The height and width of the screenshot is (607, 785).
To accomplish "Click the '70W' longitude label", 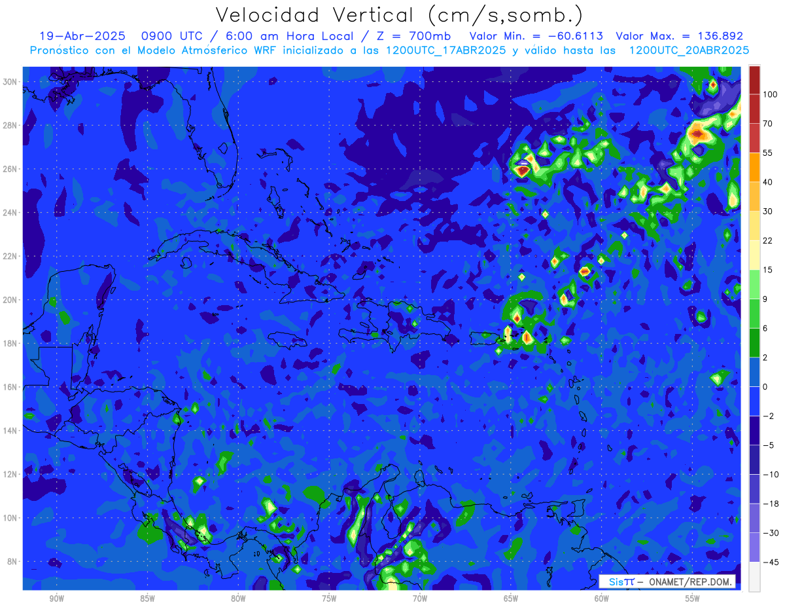I will pyautogui.click(x=420, y=598).
